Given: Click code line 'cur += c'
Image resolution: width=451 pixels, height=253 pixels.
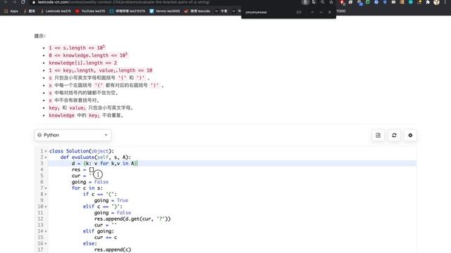Looking at the screenshot, I should click(106, 238).
